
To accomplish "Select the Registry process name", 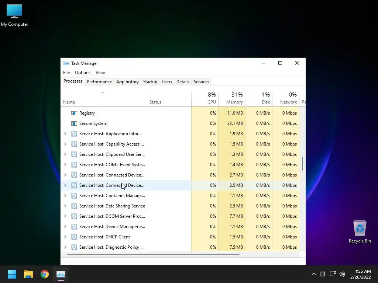I will [87, 113].
